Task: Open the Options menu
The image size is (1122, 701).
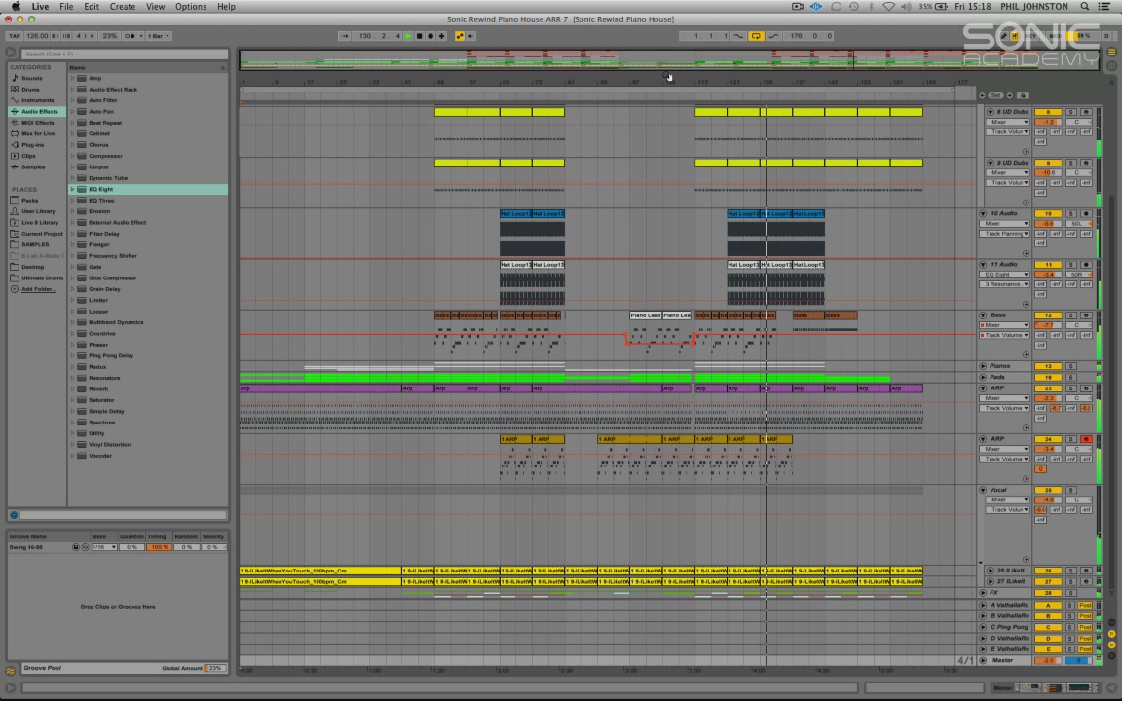Action: click(x=191, y=7)
